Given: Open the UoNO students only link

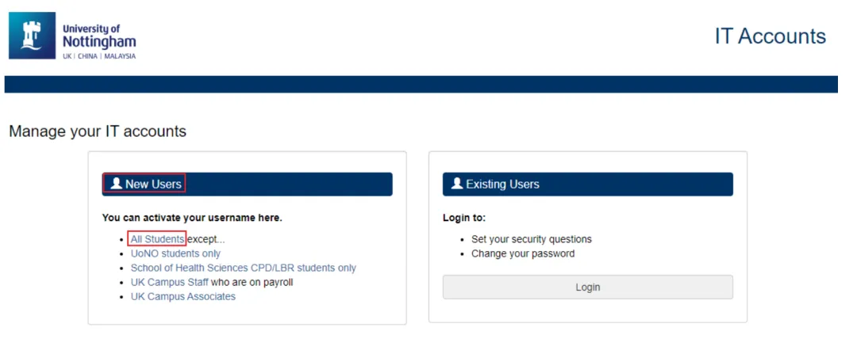Looking at the screenshot, I should (175, 253).
